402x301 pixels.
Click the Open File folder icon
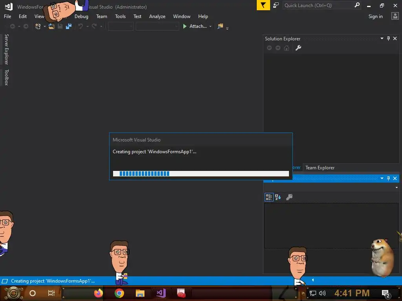click(x=51, y=26)
